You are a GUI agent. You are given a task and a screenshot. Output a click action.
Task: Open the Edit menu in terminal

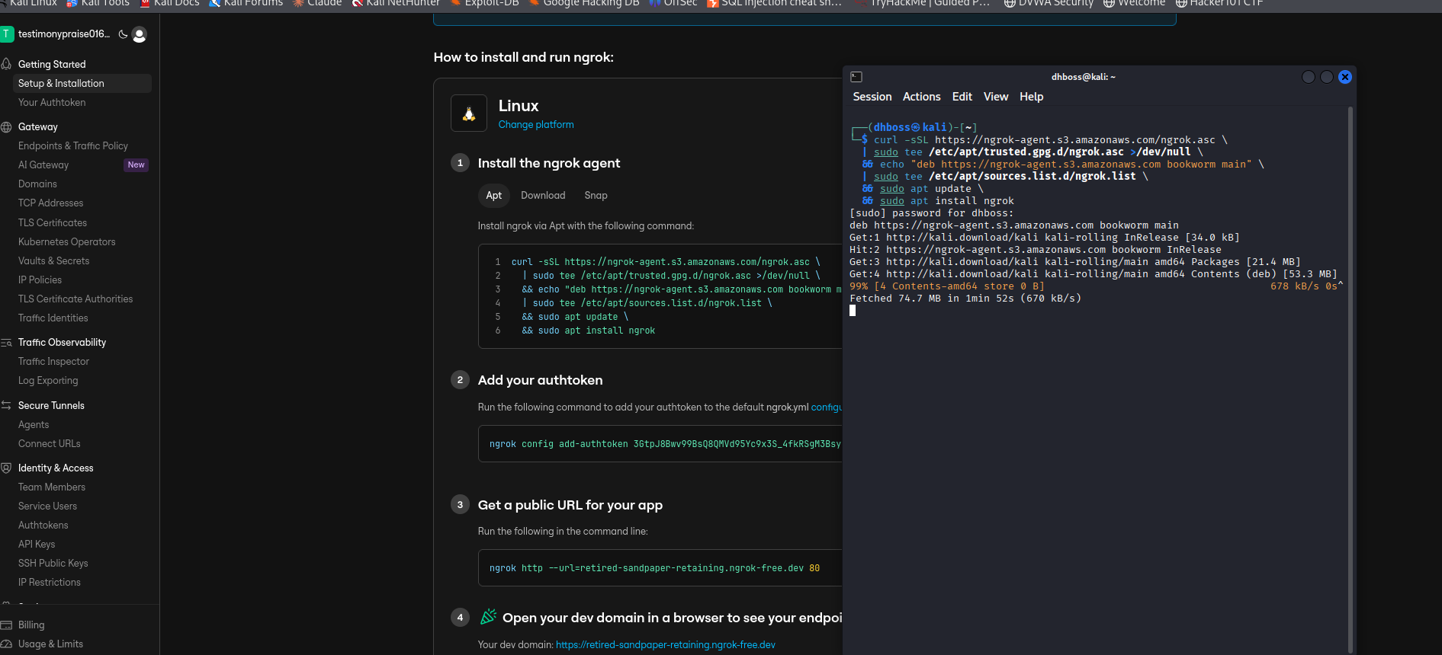click(962, 97)
